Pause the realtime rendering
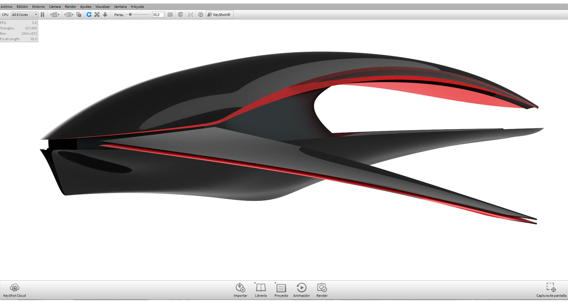Image resolution: width=568 pixels, height=302 pixels. click(42, 14)
